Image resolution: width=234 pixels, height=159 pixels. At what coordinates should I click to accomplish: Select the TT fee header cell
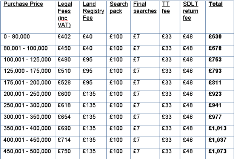click(166, 8)
